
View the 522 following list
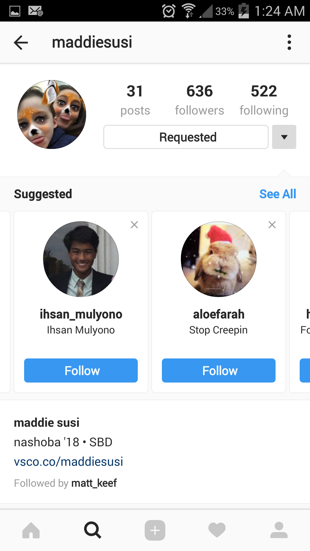(x=264, y=100)
